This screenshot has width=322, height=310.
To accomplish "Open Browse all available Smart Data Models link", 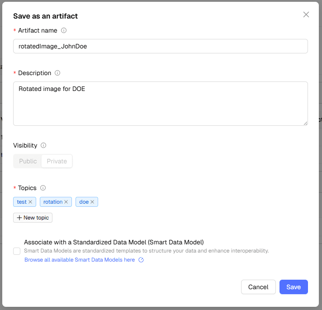I will (80, 260).
